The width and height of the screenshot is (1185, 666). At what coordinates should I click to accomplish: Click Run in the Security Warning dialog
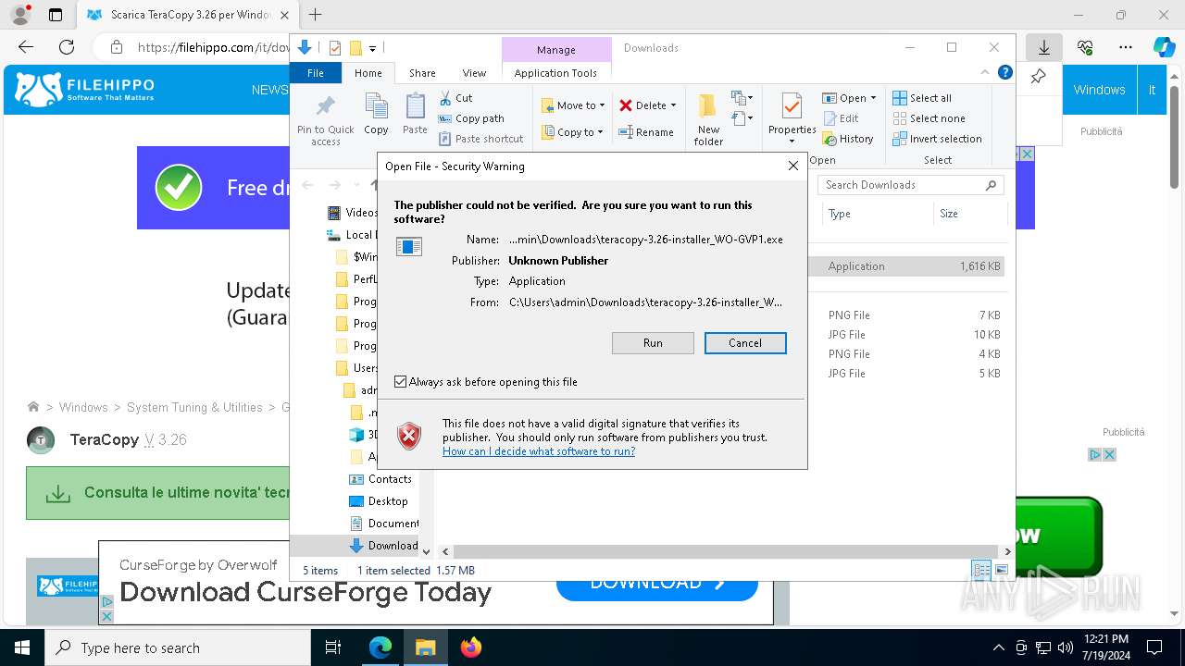pyautogui.click(x=653, y=343)
